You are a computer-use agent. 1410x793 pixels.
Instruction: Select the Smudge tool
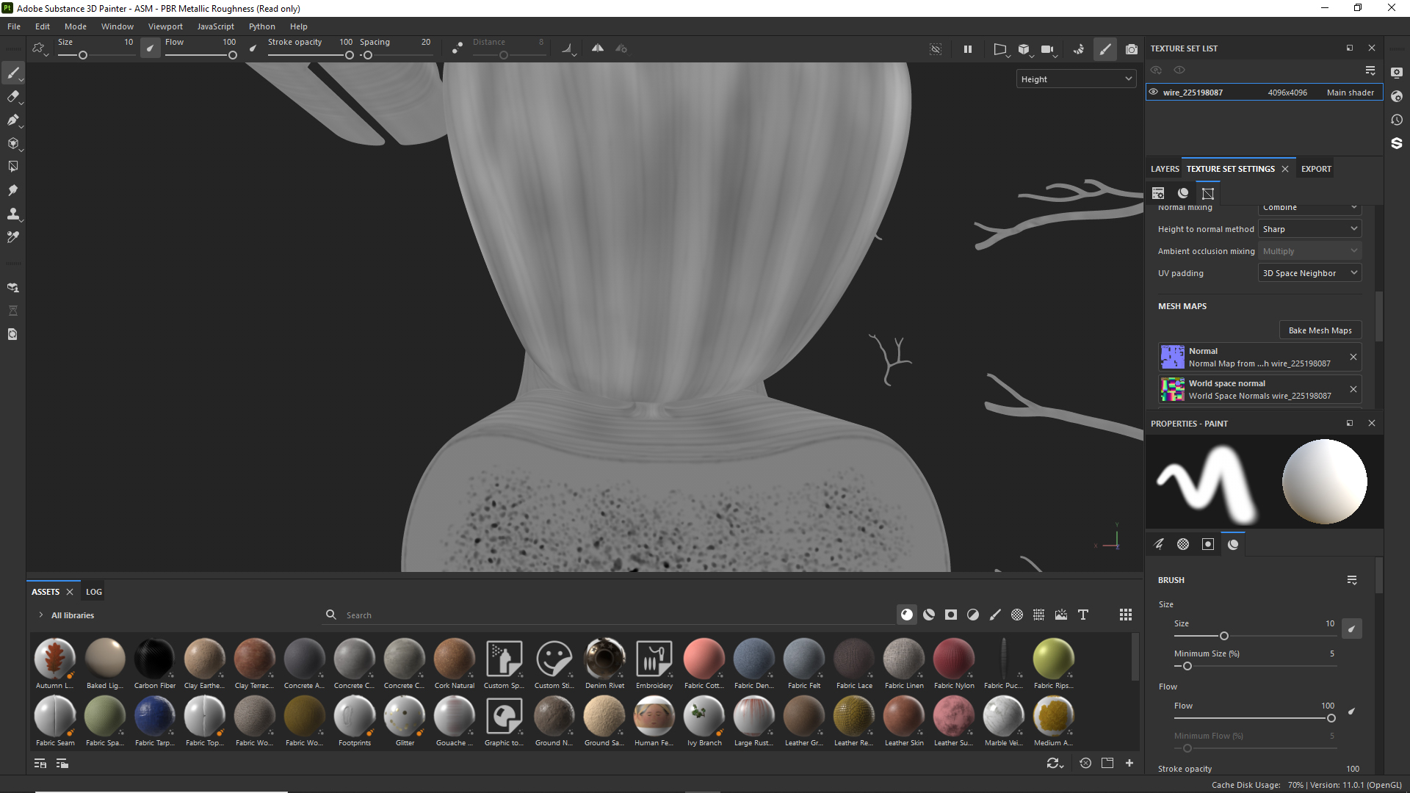coord(13,190)
